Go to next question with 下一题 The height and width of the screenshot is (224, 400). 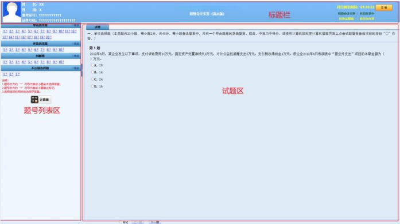[154, 222]
